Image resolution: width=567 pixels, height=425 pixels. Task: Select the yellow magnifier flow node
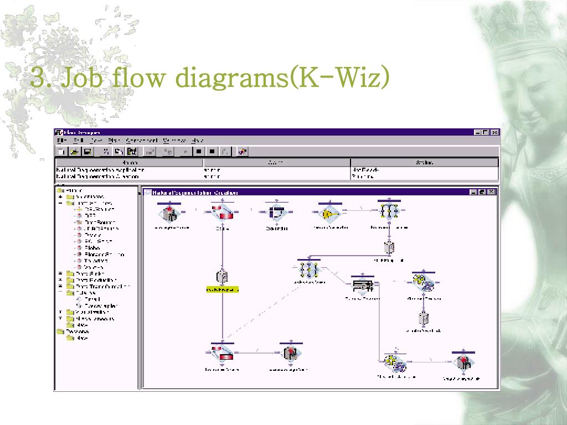click(x=330, y=214)
